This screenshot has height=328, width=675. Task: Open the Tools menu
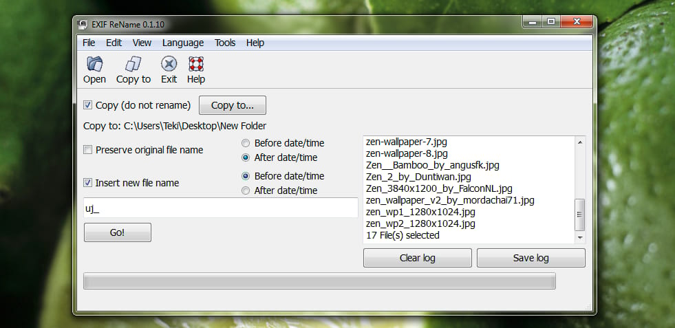[225, 43]
